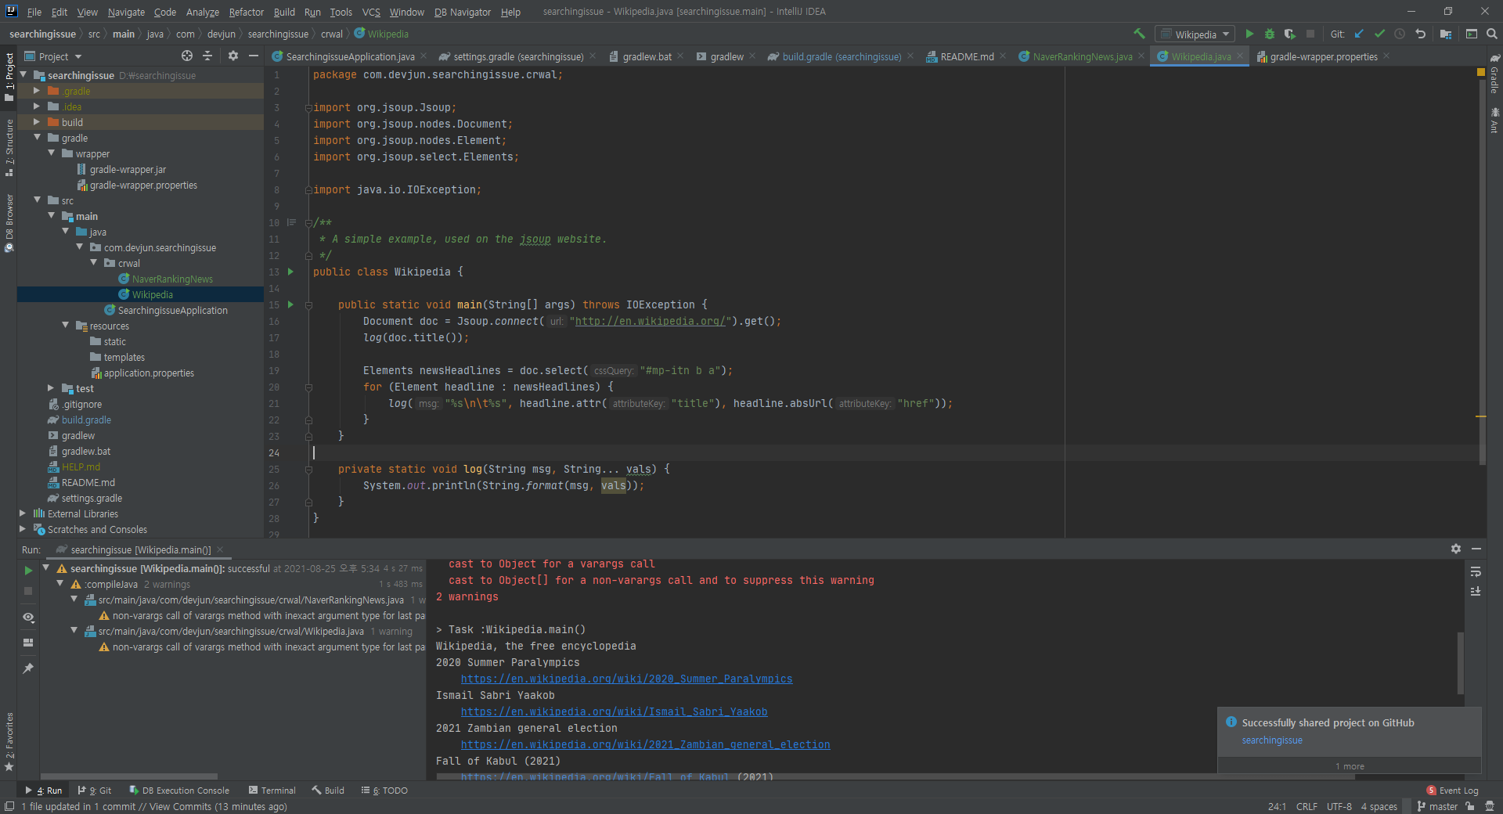Image resolution: width=1503 pixels, height=814 pixels.
Task: Expand the build folder in the tree
Action: pyautogui.click(x=36, y=122)
